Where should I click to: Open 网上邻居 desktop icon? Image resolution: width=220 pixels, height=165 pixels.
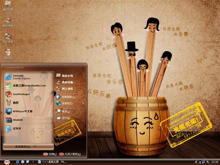click(8, 38)
